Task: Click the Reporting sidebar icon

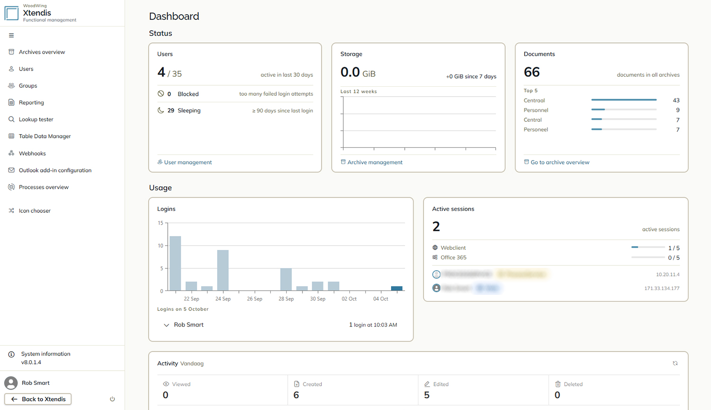Action: [11, 102]
